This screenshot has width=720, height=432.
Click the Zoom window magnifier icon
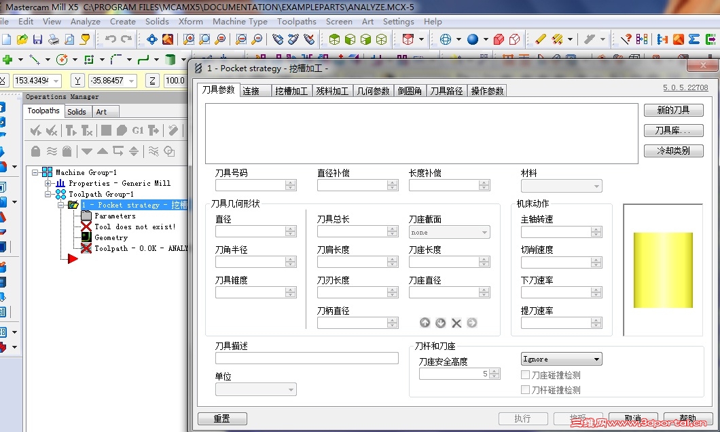(x=189, y=39)
